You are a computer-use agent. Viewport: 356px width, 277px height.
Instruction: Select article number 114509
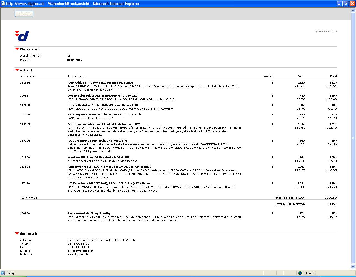click(25, 124)
